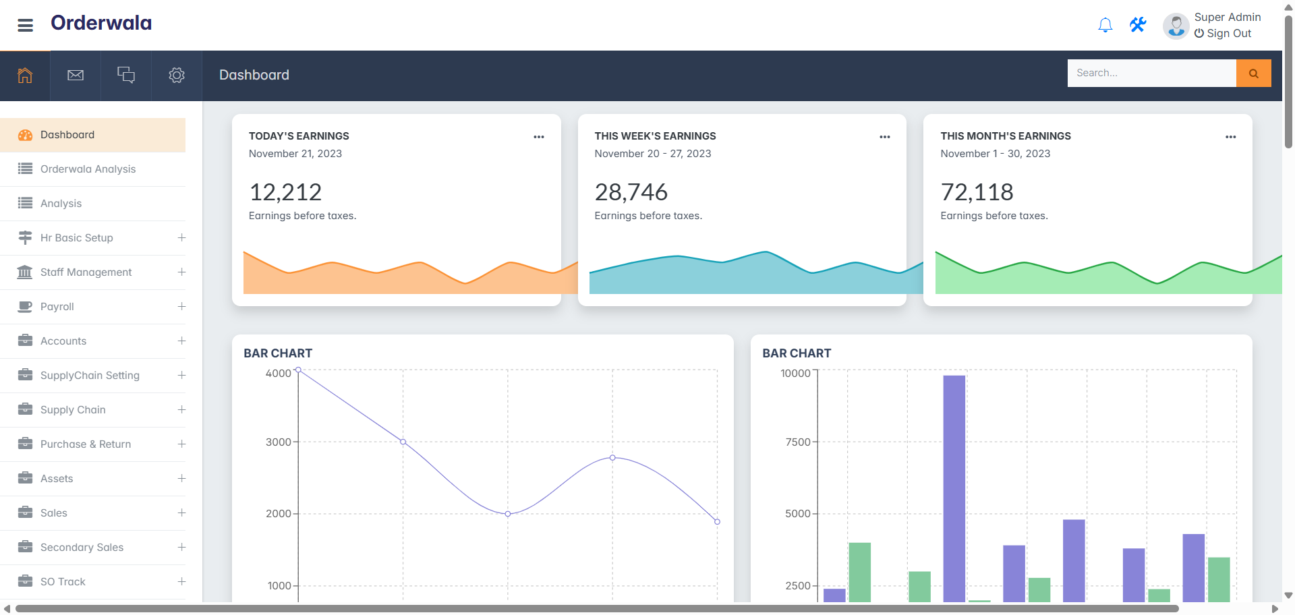Open the home icon tab

pos(25,76)
